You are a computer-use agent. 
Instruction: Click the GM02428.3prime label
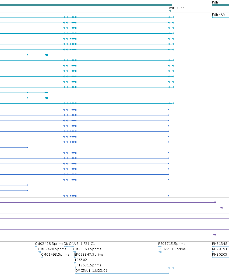49,244
